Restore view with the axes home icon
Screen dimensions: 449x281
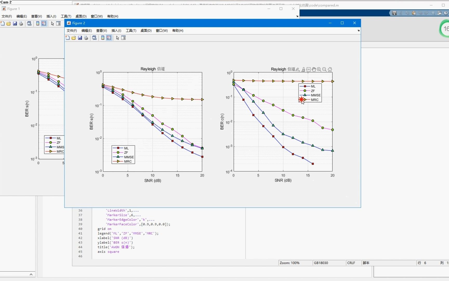(x=330, y=69)
